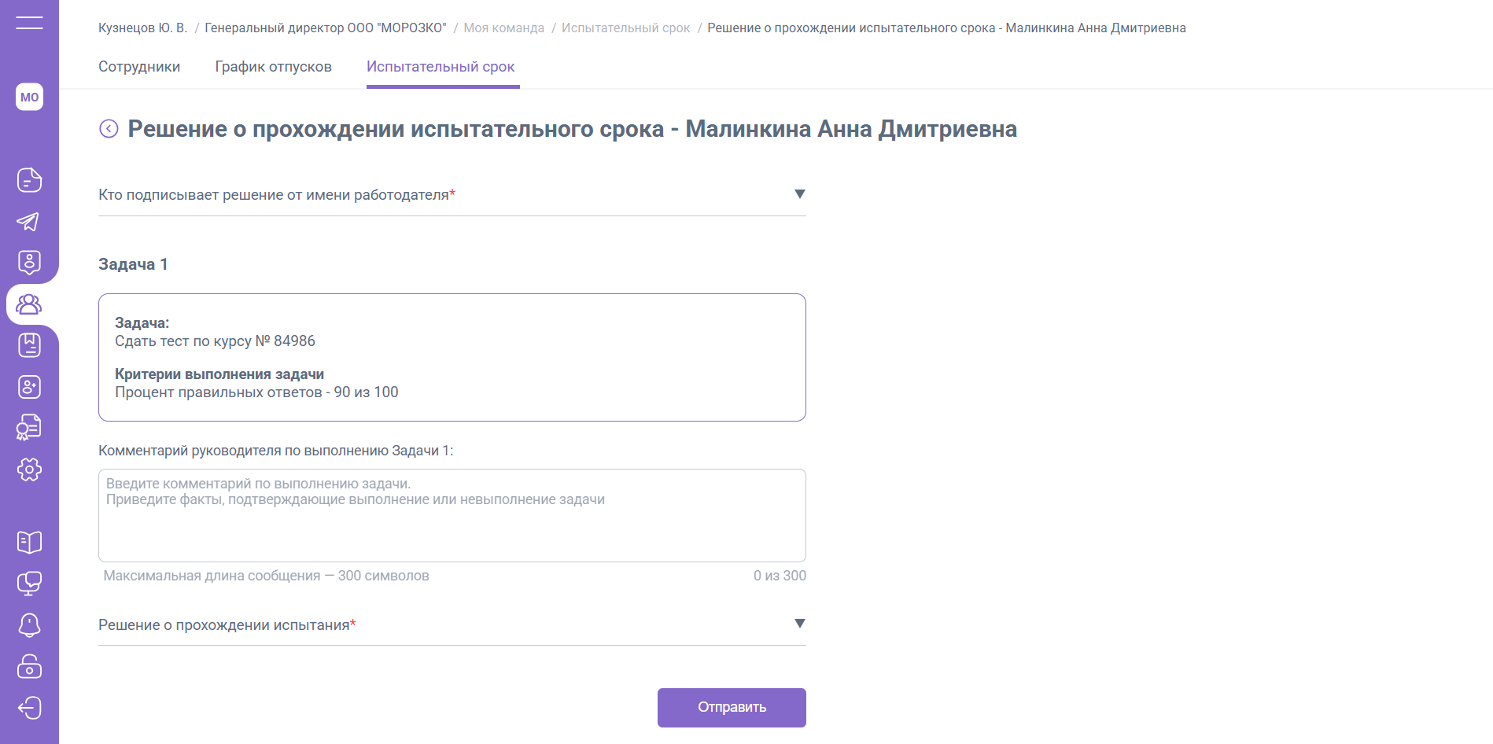Image resolution: width=1493 pixels, height=744 pixels.
Task: Click the paper plane icon
Action: (x=29, y=222)
